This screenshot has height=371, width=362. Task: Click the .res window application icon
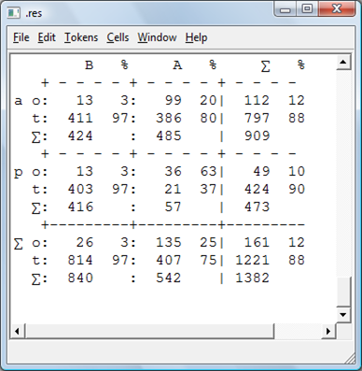pos(13,13)
